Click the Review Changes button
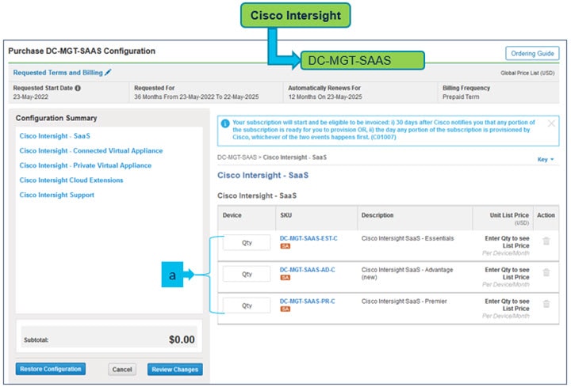This screenshot has width=571, height=387. point(174,370)
